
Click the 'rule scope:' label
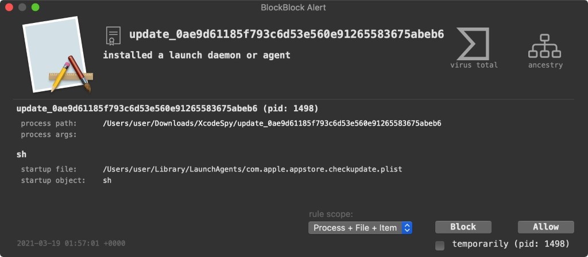point(331,215)
